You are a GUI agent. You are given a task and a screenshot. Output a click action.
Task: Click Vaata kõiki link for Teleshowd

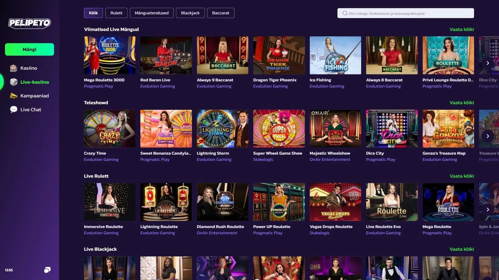461,103
